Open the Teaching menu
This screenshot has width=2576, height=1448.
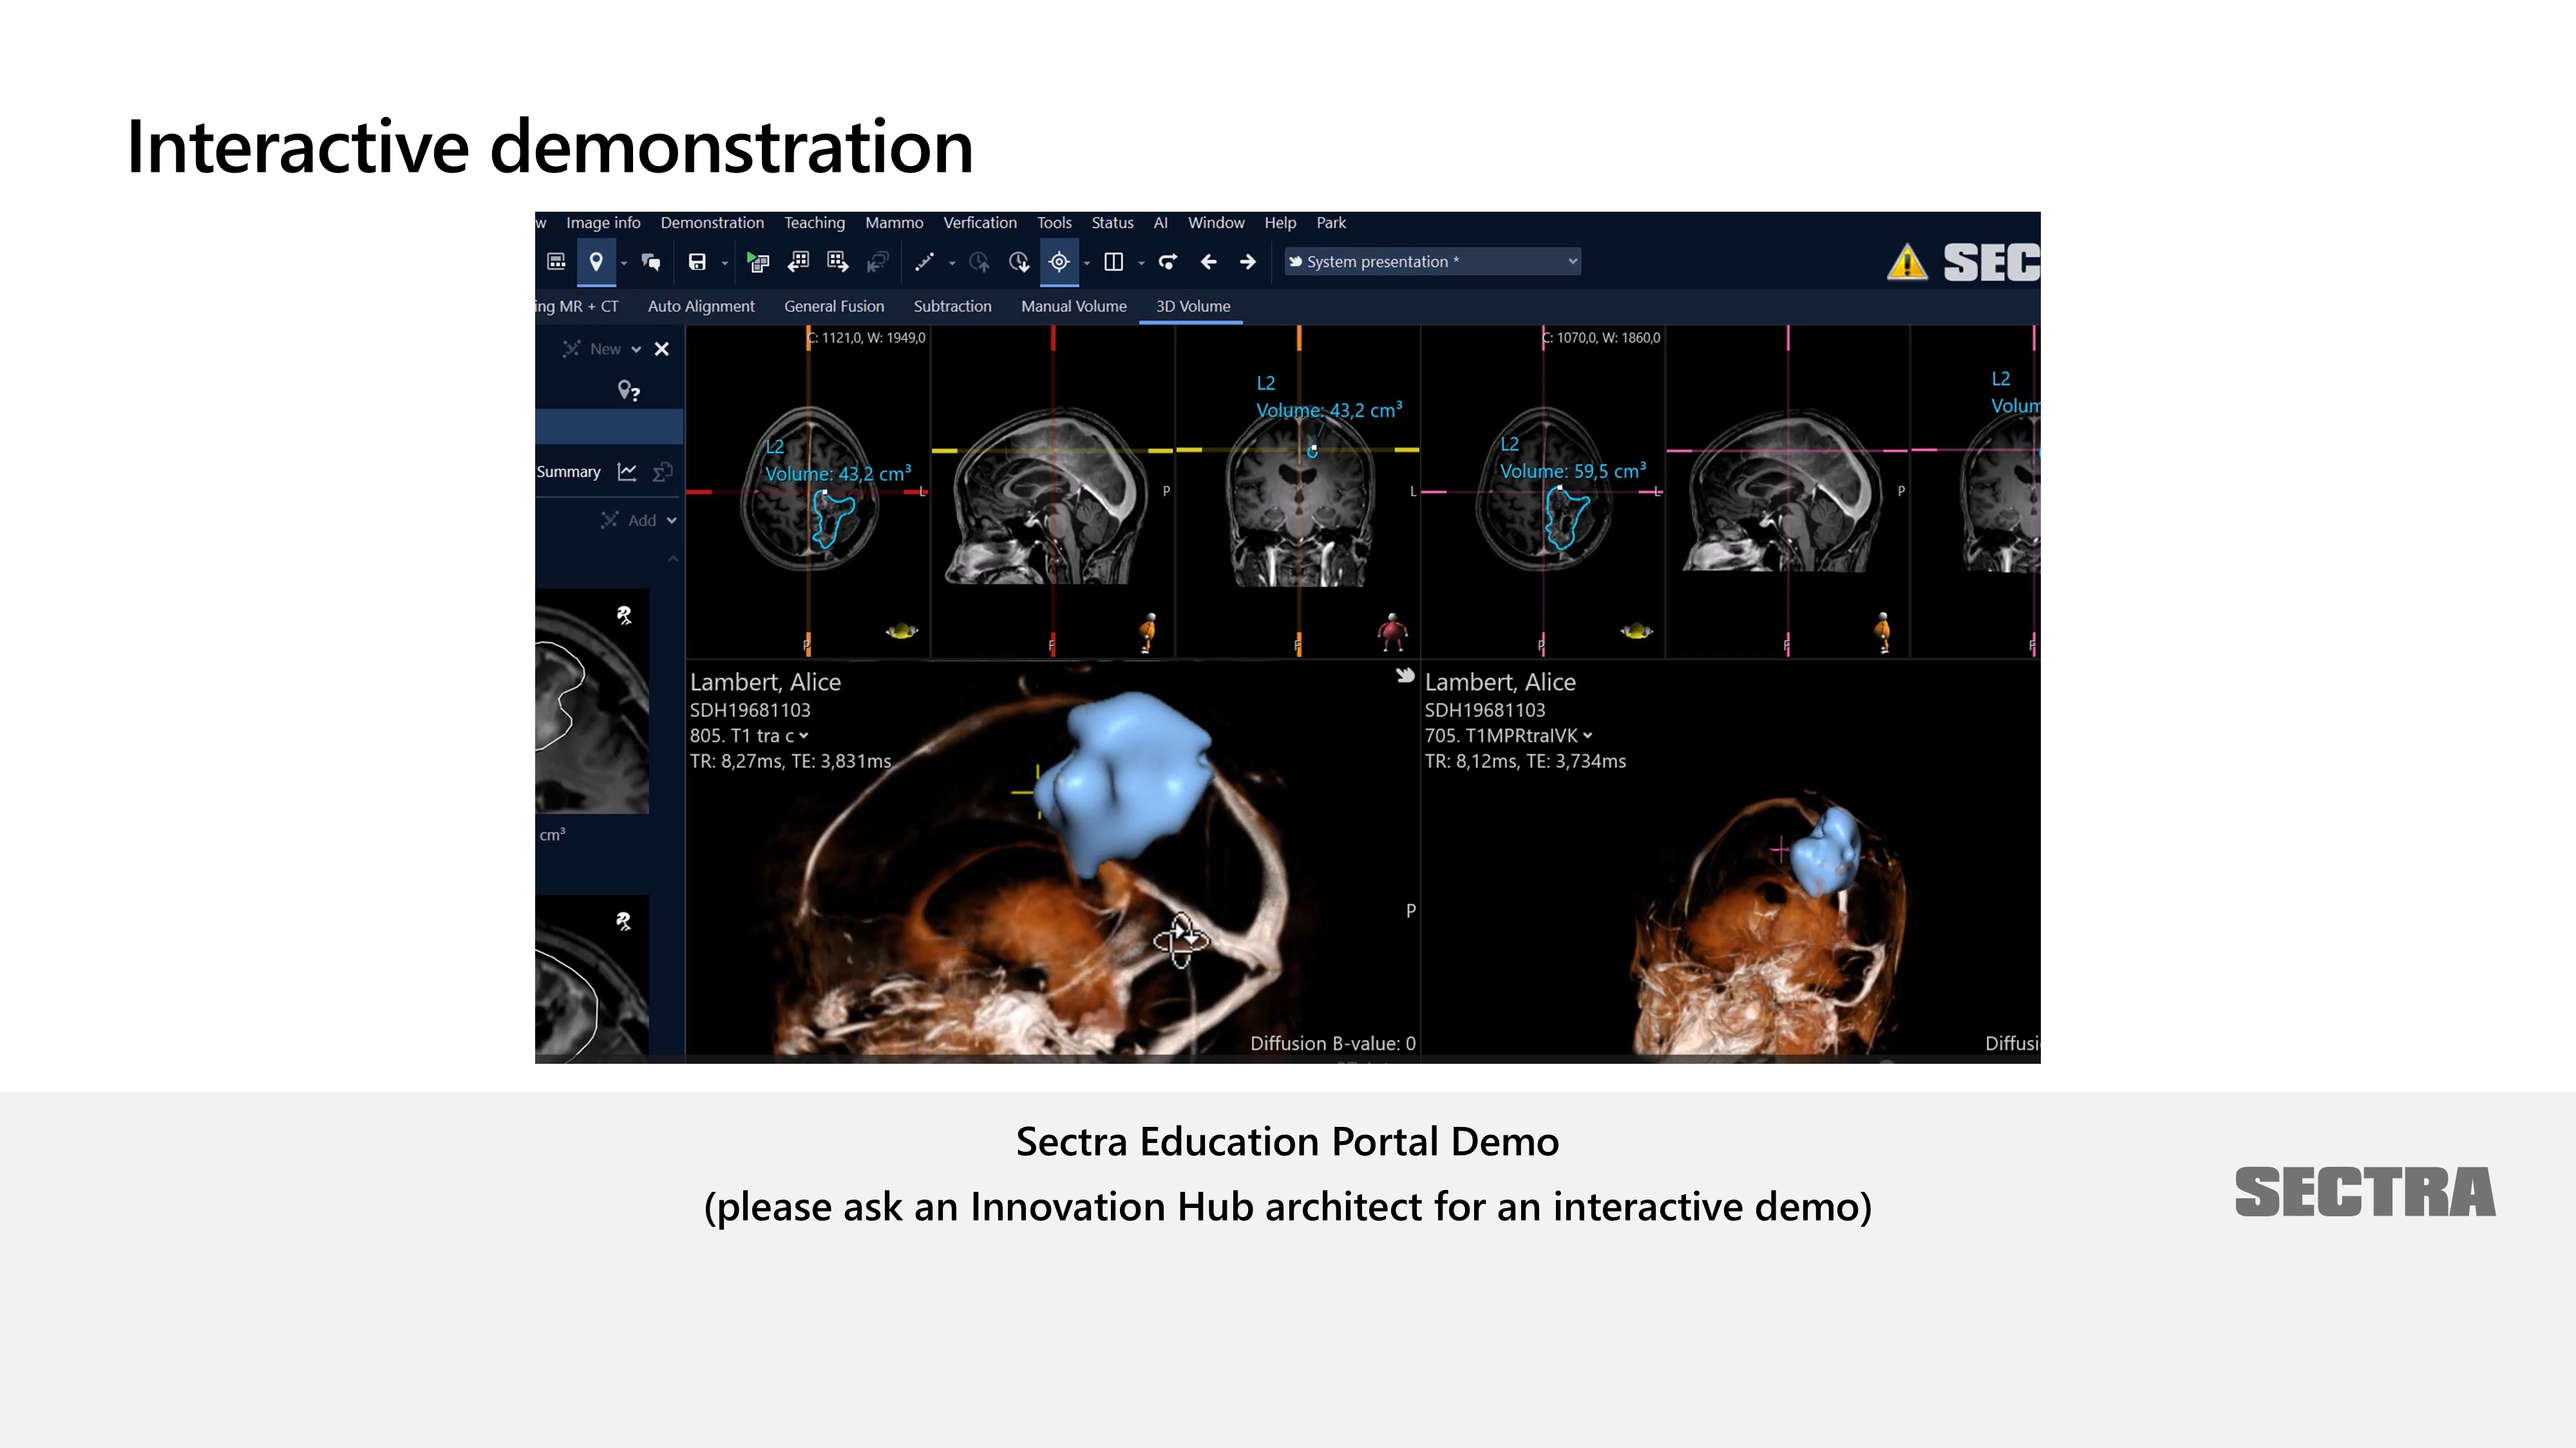point(814,223)
